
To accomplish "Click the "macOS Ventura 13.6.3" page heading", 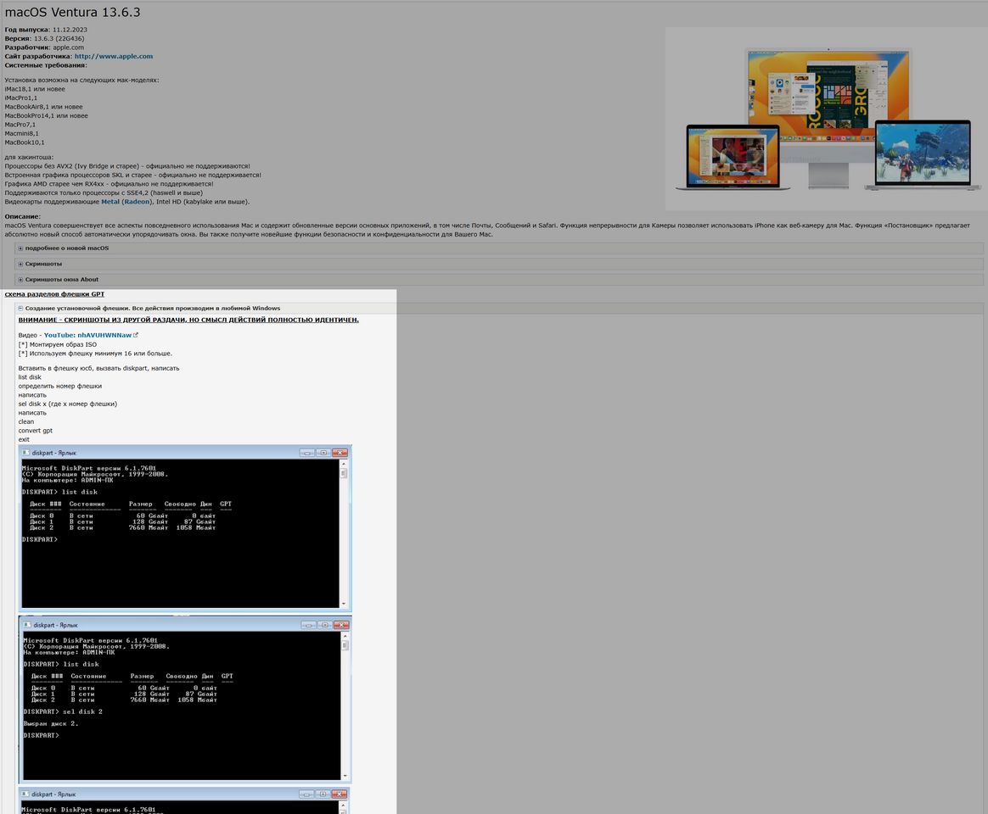I will click(72, 12).
